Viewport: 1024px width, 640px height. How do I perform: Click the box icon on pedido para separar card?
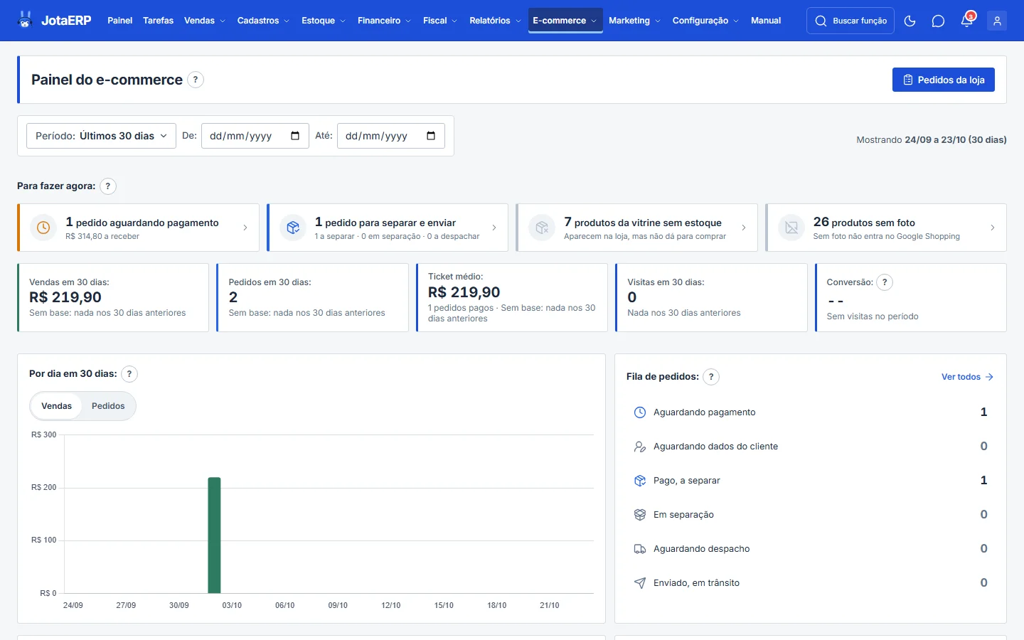293,228
